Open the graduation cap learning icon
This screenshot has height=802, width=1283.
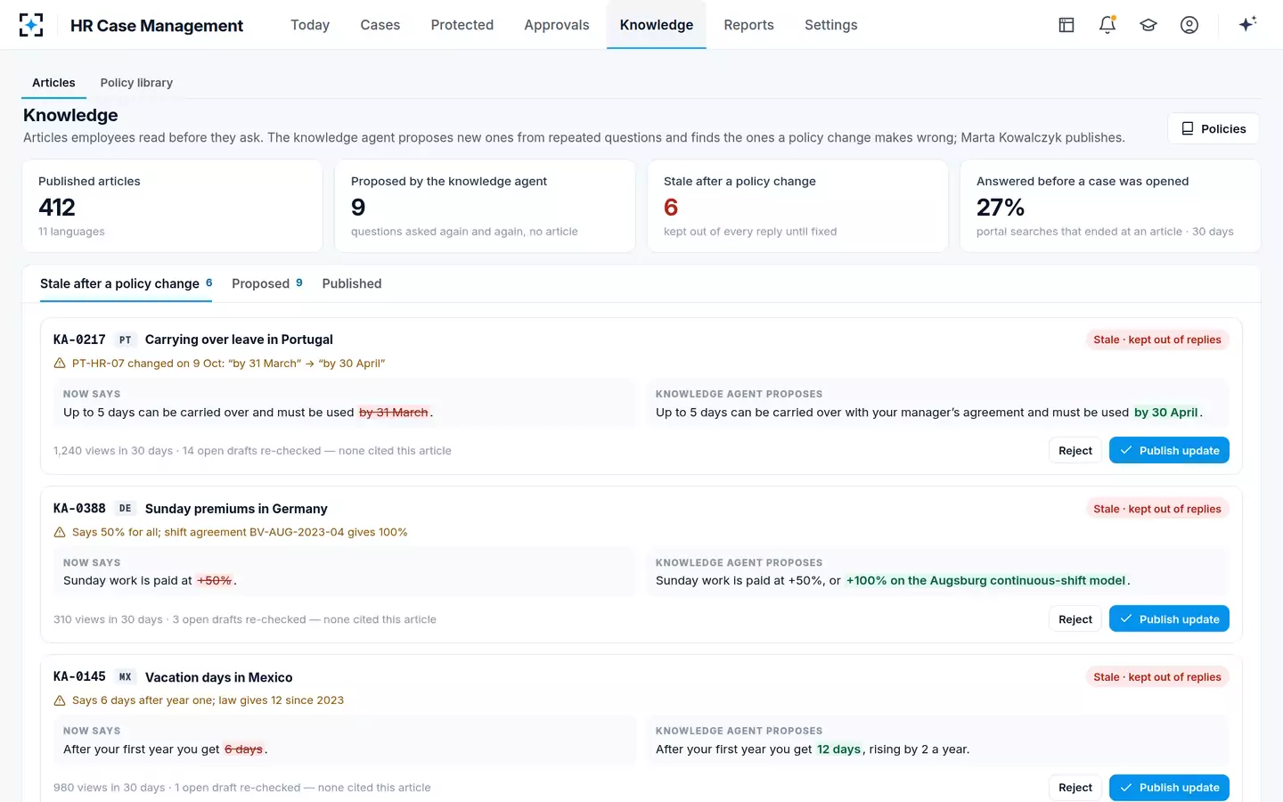[x=1148, y=25]
